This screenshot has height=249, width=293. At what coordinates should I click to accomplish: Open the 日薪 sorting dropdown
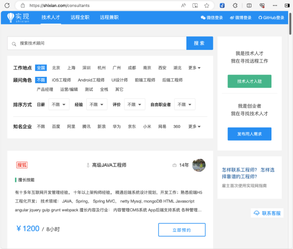coord(59,105)
